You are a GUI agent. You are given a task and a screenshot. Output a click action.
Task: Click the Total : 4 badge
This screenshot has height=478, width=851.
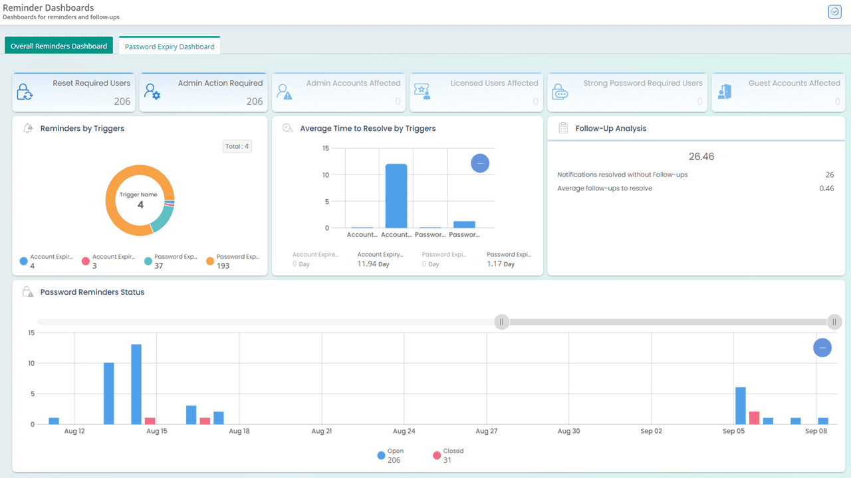[x=237, y=146]
